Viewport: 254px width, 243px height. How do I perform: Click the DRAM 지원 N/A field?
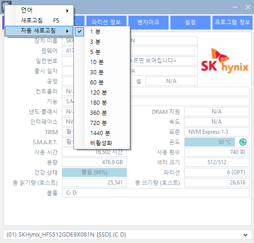pos(217,112)
